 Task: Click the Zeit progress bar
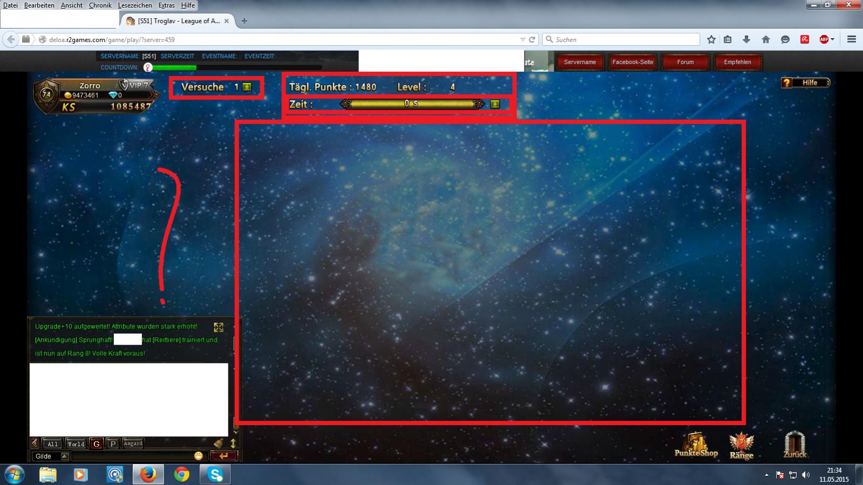[x=412, y=104]
